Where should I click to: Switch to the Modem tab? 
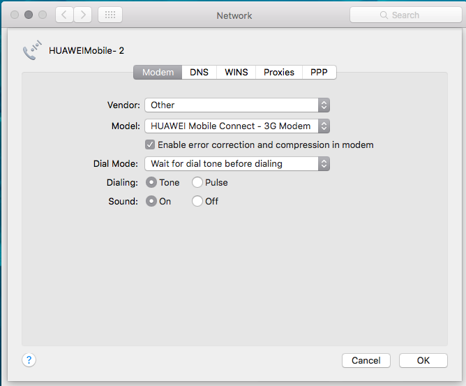tap(158, 73)
